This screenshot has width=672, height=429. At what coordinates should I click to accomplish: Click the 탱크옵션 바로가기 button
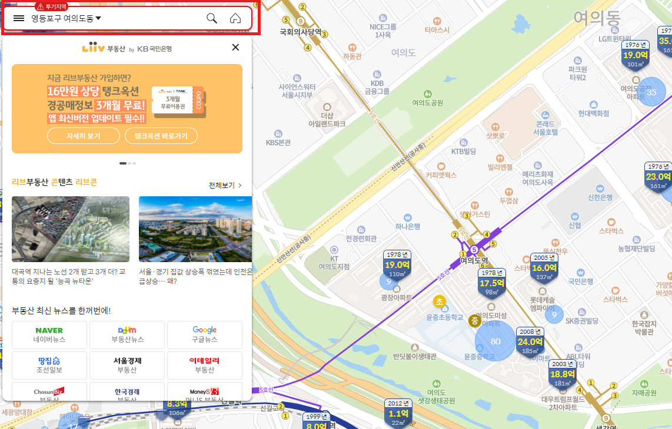tap(161, 136)
